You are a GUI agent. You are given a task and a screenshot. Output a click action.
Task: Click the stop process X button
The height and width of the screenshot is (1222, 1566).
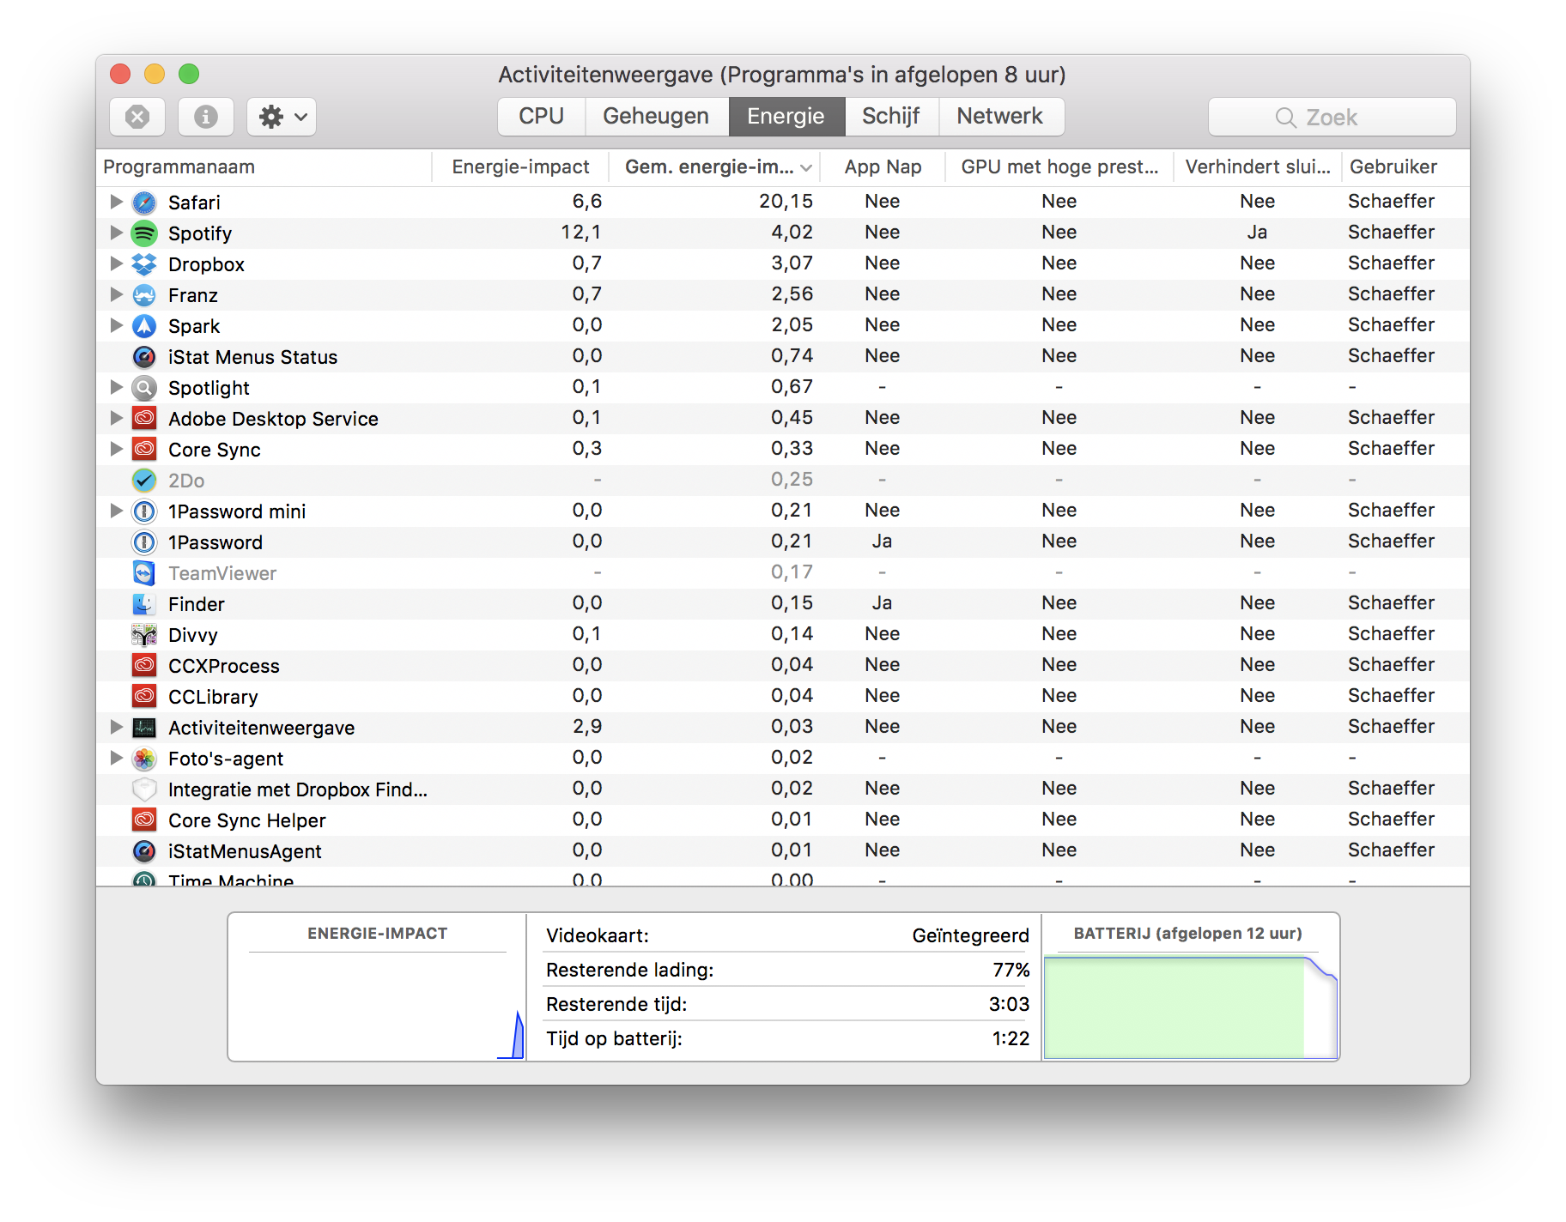tap(137, 117)
